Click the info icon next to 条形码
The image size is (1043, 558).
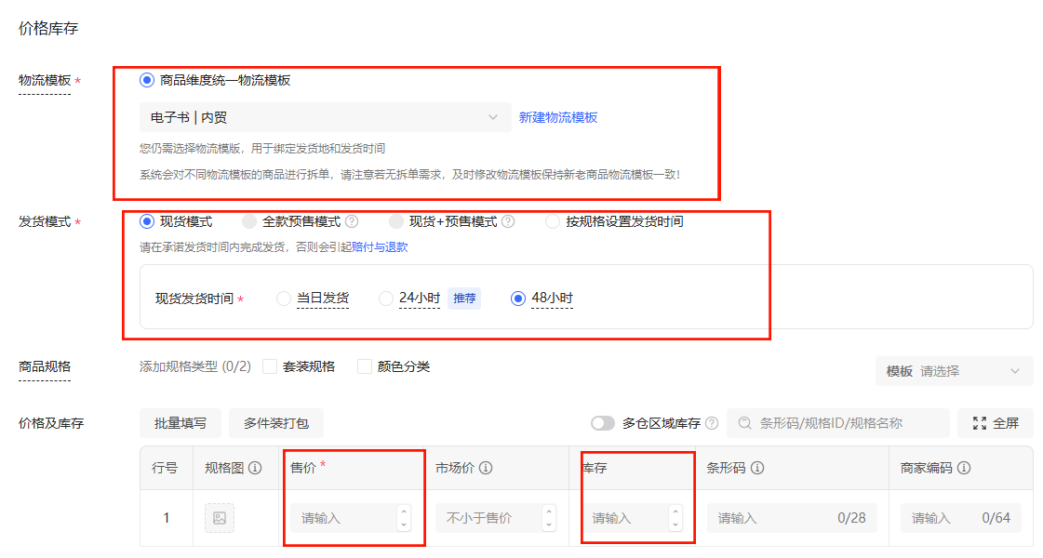(x=757, y=469)
